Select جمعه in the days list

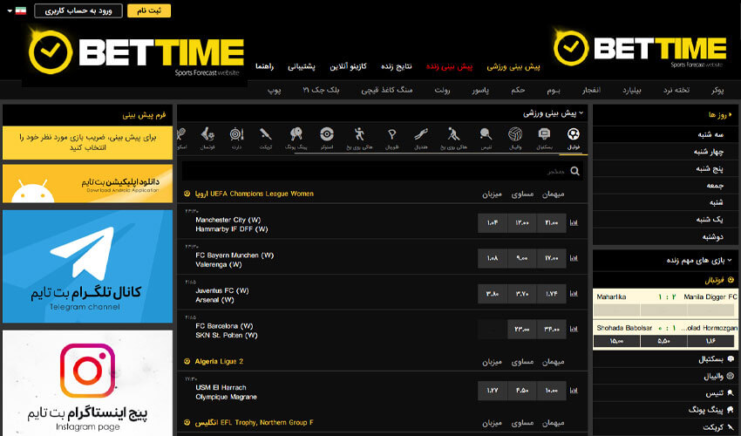coord(715,186)
